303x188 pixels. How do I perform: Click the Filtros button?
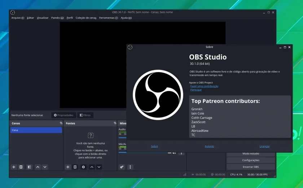(85, 115)
